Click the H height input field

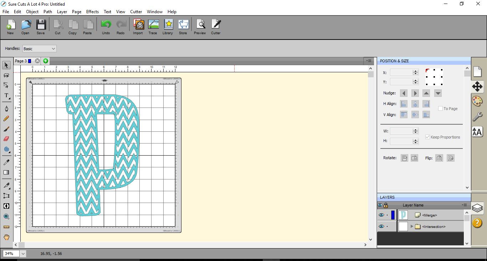click(x=401, y=141)
